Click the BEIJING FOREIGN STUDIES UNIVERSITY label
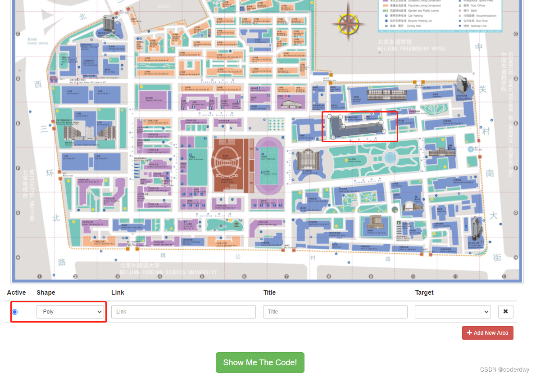This screenshot has width=536, height=377. point(168,272)
